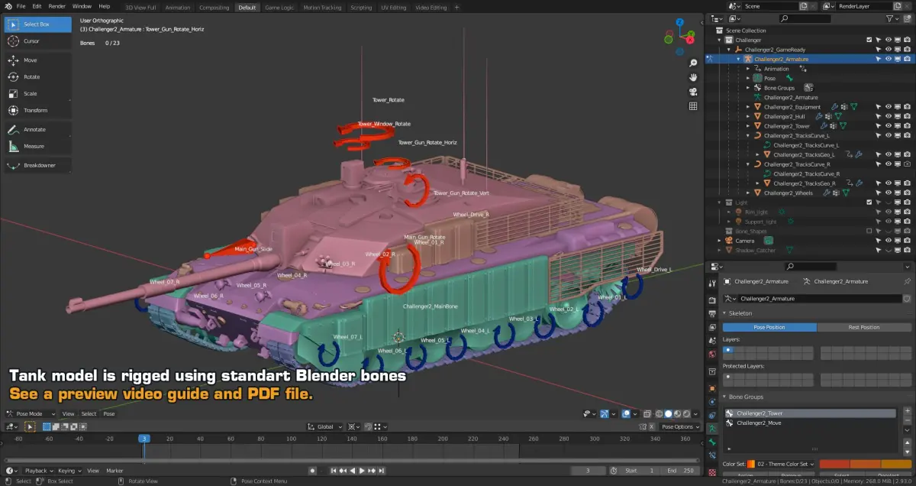Choose the Annotate tool
This screenshot has height=486, width=916.
pos(39,130)
